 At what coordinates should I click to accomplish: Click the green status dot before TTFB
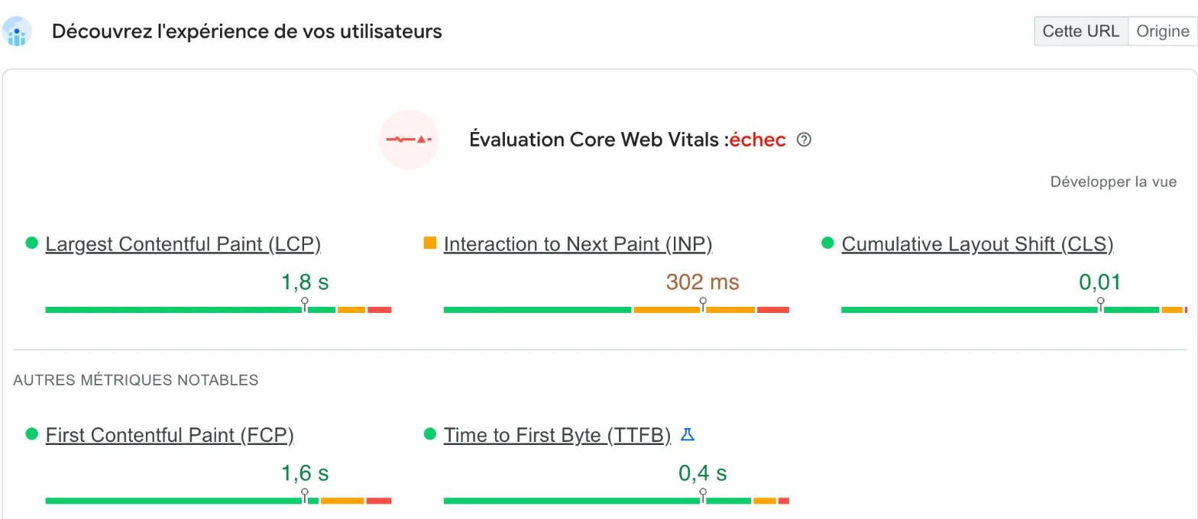429,434
